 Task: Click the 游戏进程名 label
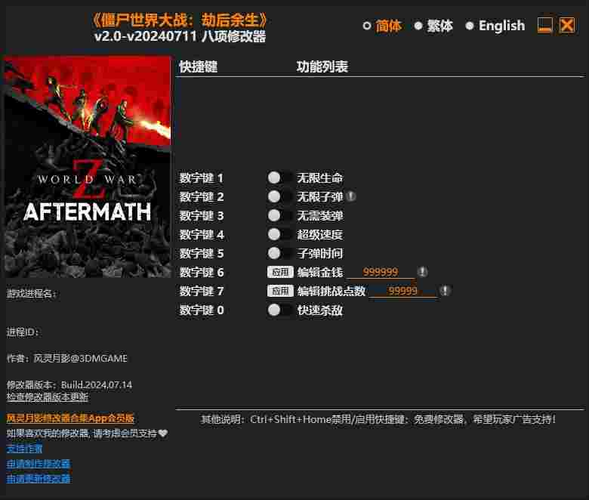point(32,293)
